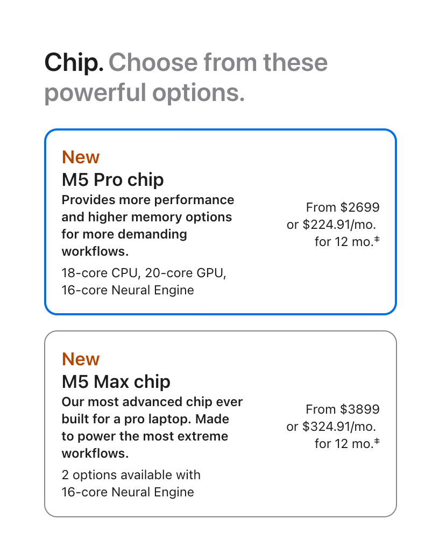
Task: Click the "Our most advanced chip ever" description
Action: pyautogui.click(x=152, y=402)
